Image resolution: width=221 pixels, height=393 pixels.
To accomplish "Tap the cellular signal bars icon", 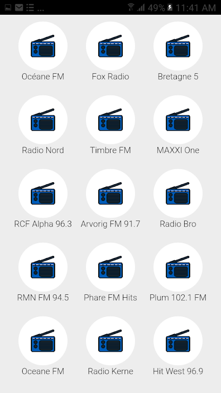I will [141, 7].
